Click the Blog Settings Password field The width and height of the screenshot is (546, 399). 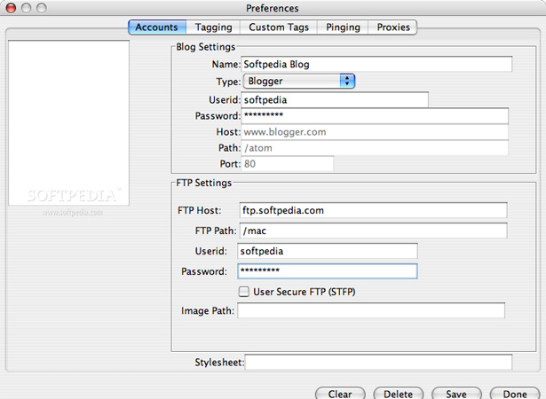pos(375,116)
